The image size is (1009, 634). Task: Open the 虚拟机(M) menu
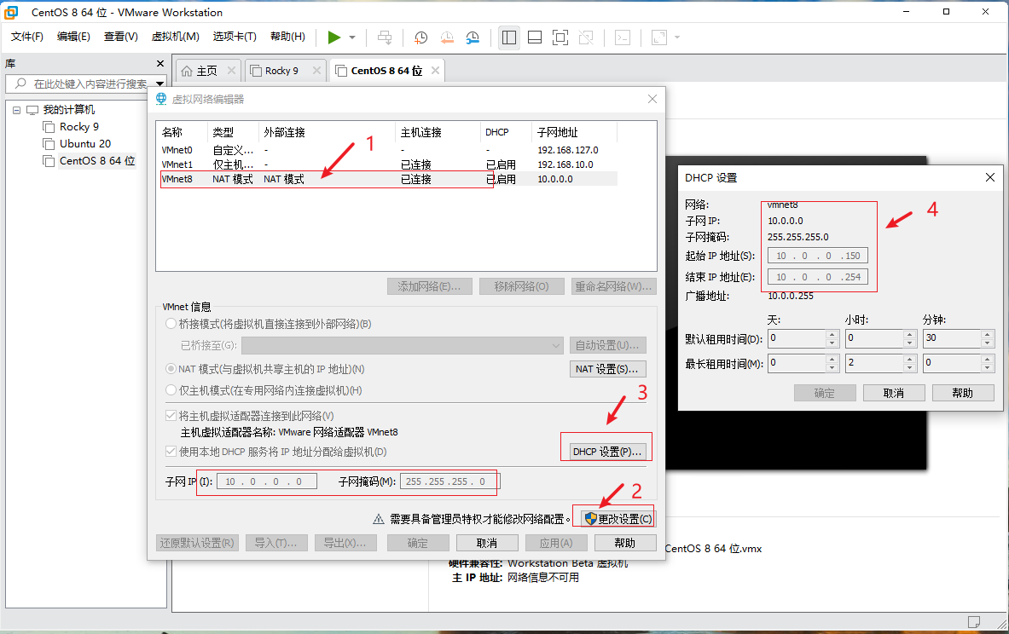[x=175, y=37]
